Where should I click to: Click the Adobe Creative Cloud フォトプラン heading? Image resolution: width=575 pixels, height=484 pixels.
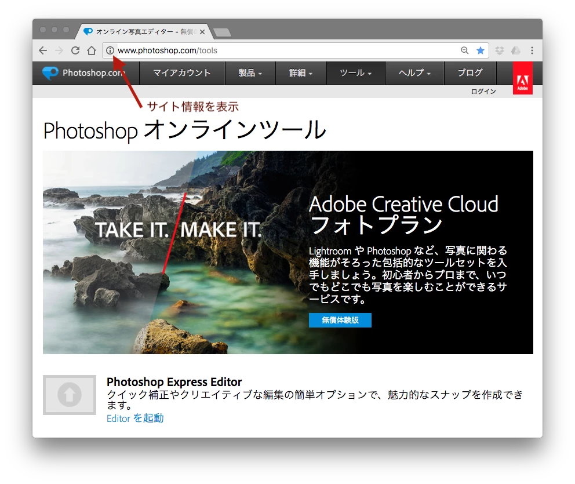(403, 214)
